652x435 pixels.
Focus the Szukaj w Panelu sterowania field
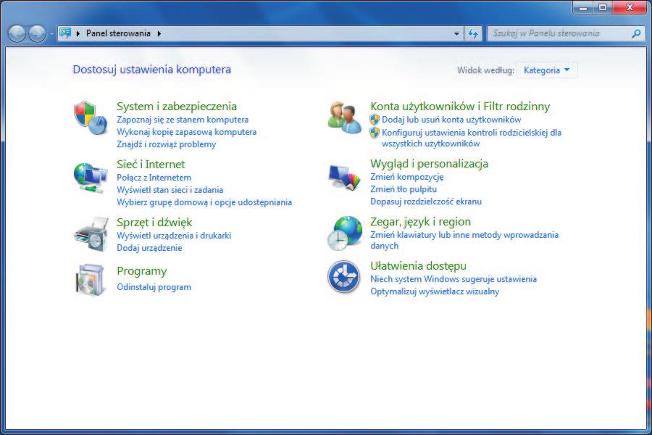566,33
